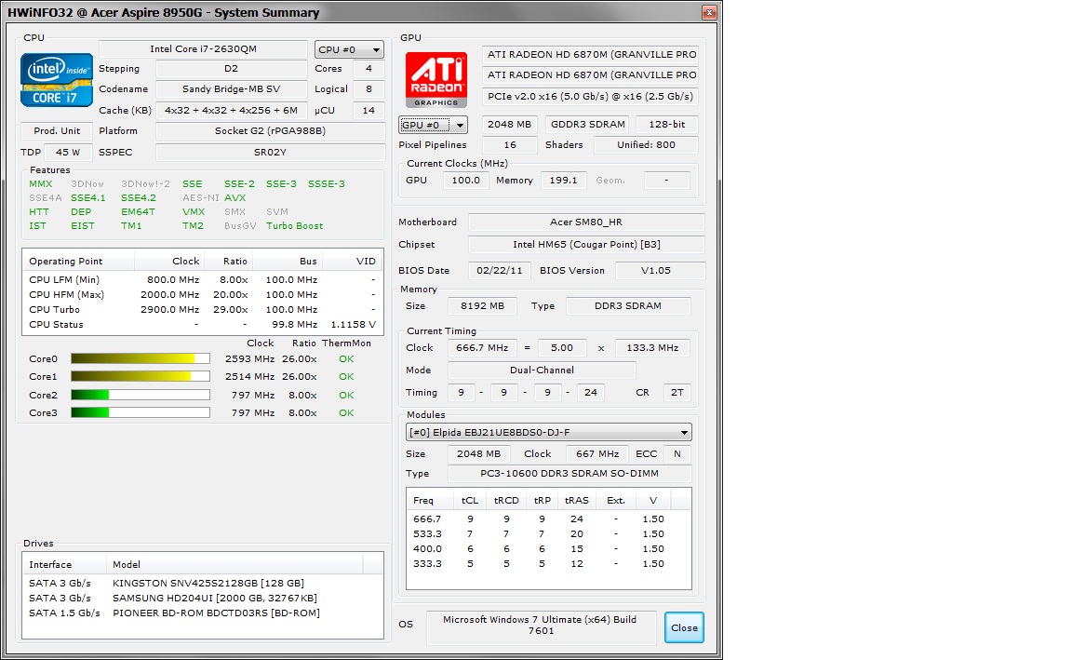Click the Interface column header in Drives
The width and height of the screenshot is (1072, 660).
(64, 565)
